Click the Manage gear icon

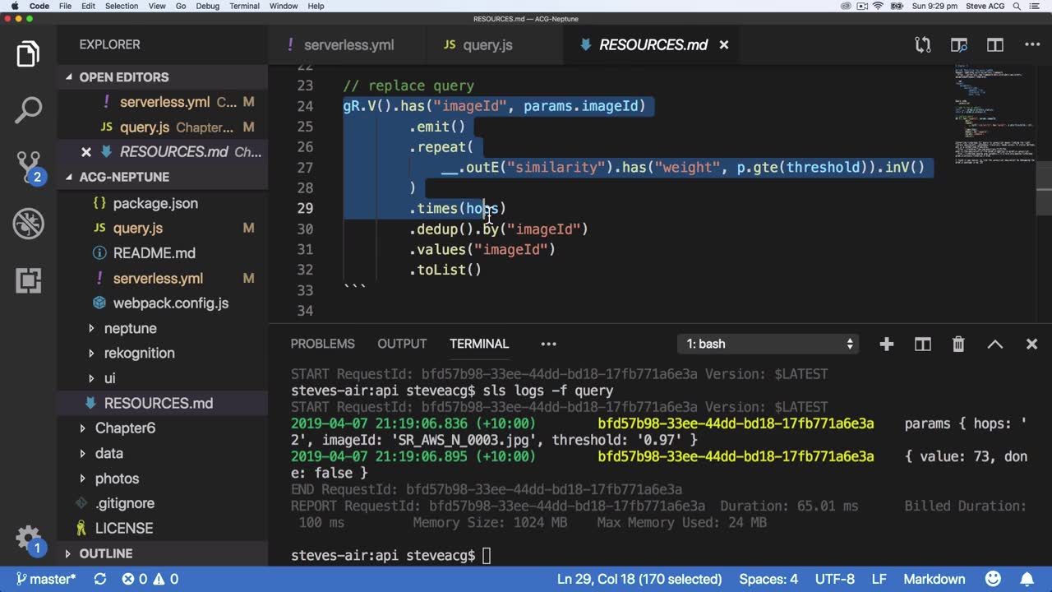click(28, 538)
